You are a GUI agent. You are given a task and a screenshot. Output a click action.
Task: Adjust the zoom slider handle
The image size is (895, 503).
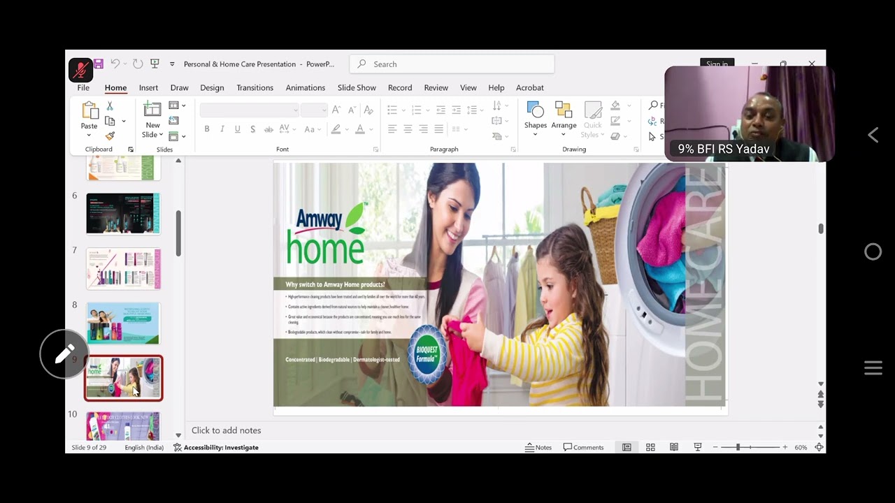pyautogui.click(x=738, y=447)
